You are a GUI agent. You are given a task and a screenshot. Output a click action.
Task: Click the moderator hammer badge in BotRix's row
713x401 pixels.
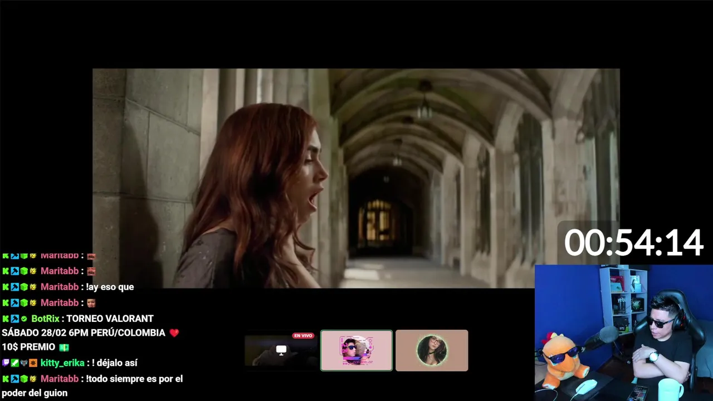pyautogui.click(x=14, y=319)
